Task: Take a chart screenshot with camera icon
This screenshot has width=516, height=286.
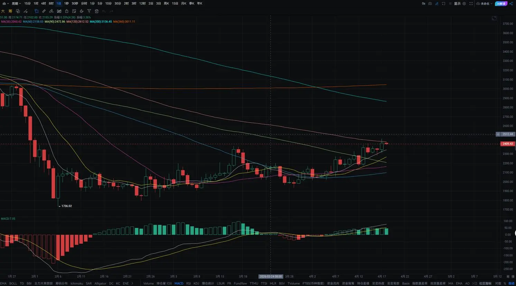Action: click(x=430, y=3)
